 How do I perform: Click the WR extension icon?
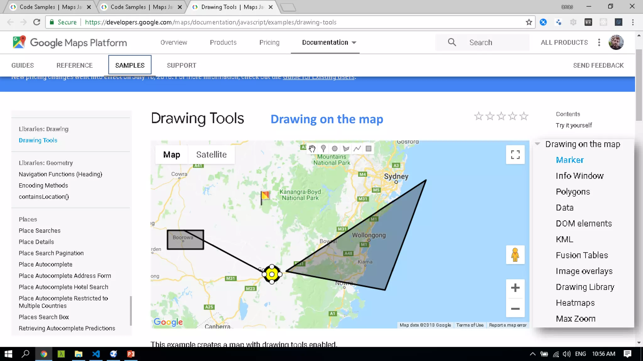click(588, 22)
